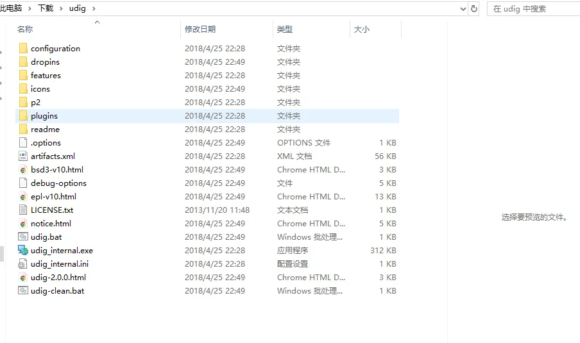Click the search box 在 udig 中搜索

pos(533,8)
